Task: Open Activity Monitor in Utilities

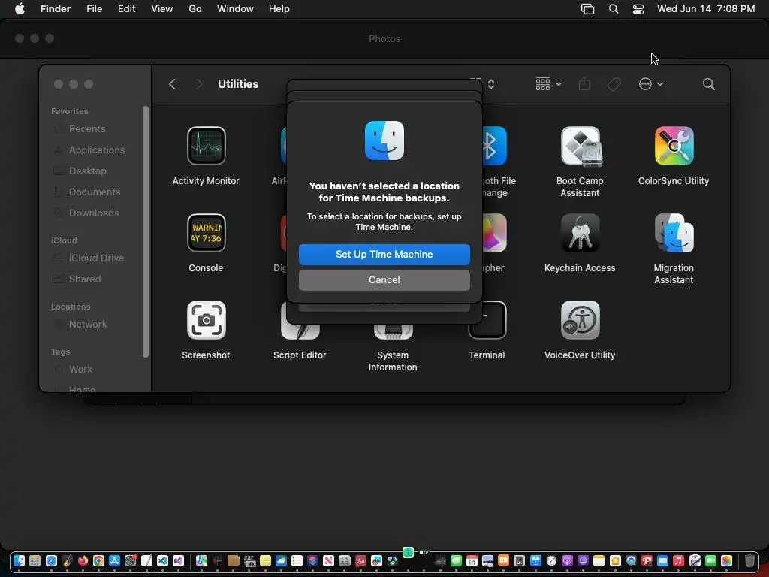Action: 206,145
